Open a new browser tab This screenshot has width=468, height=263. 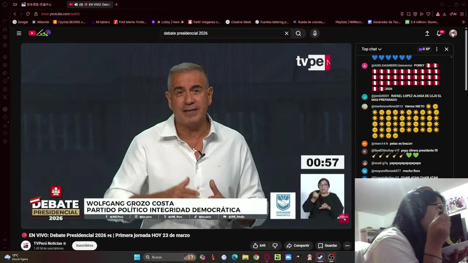116,4
